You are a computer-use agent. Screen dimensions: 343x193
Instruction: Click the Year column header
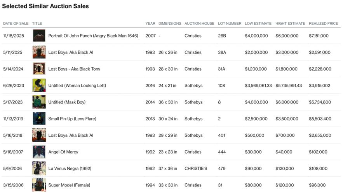pyautogui.click(x=150, y=24)
